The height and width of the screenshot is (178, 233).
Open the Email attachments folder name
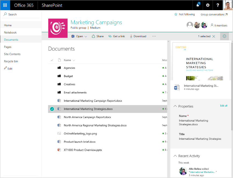click(x=75, y=92)
